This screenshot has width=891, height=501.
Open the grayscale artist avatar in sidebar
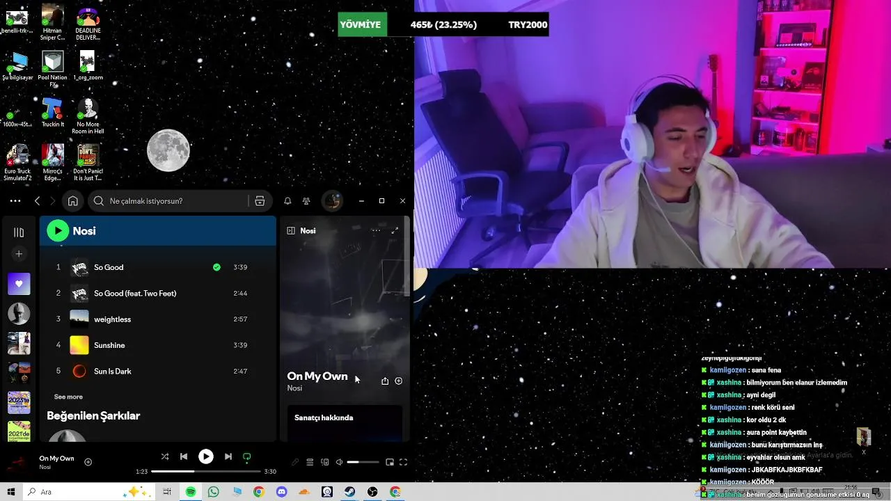(19, 314)
